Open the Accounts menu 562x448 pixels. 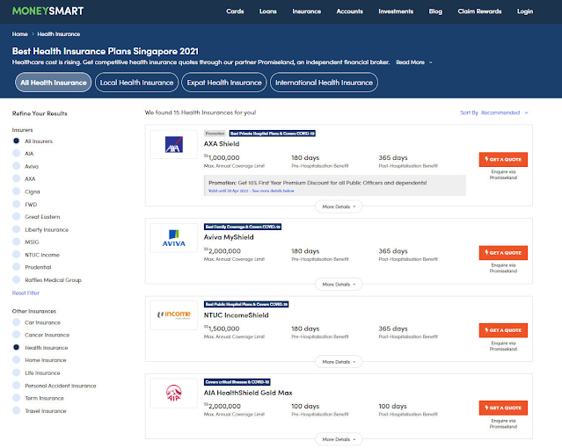click(x=349, y=11)
